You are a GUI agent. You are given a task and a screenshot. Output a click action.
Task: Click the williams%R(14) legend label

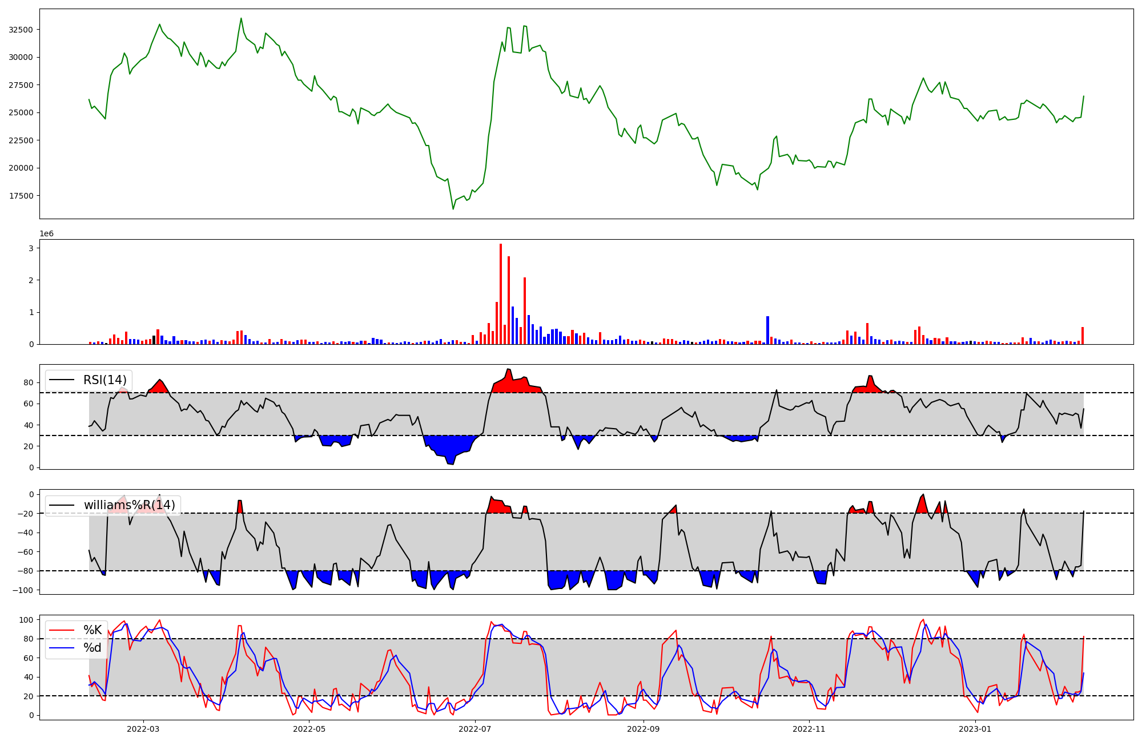point(130,505)
